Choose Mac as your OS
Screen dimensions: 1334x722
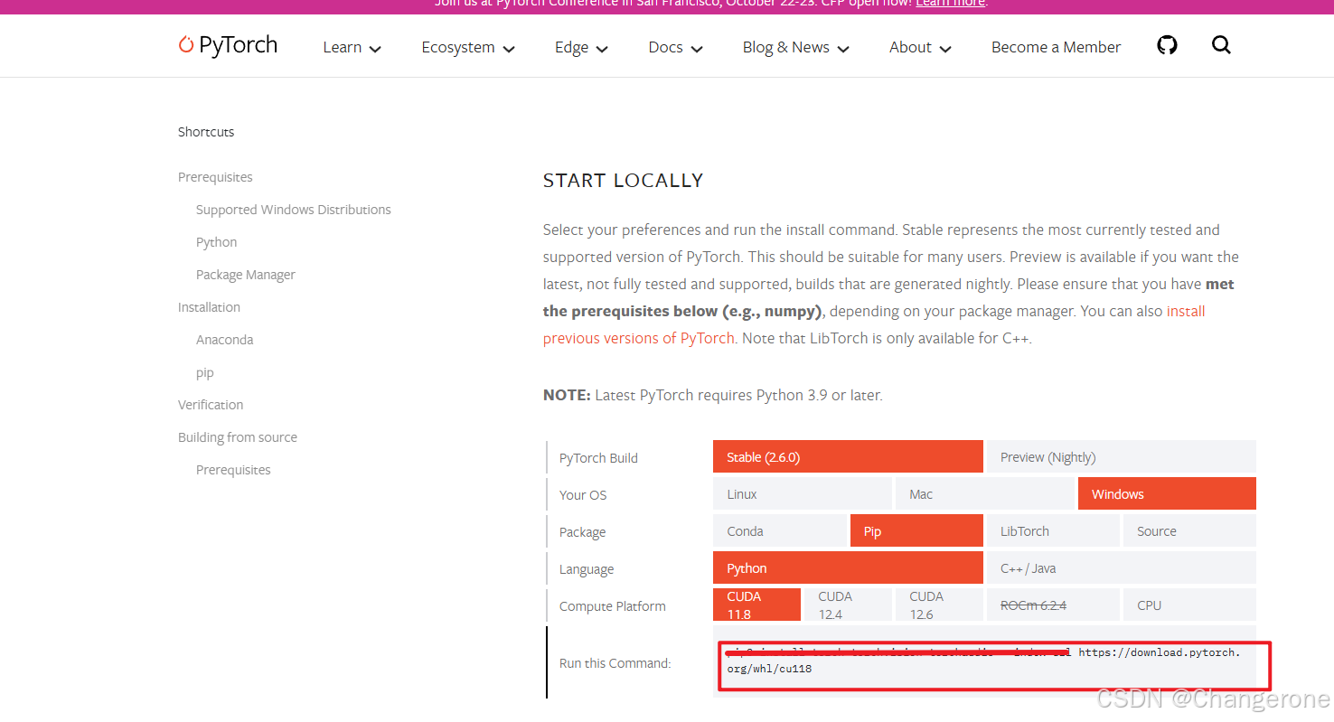(985, 493)
